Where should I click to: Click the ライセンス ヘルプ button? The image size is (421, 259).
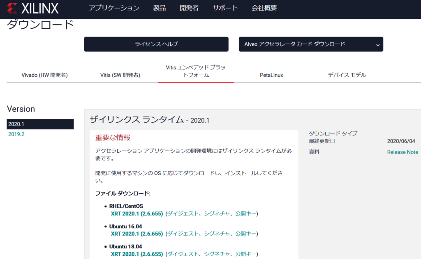pos(156,44)
